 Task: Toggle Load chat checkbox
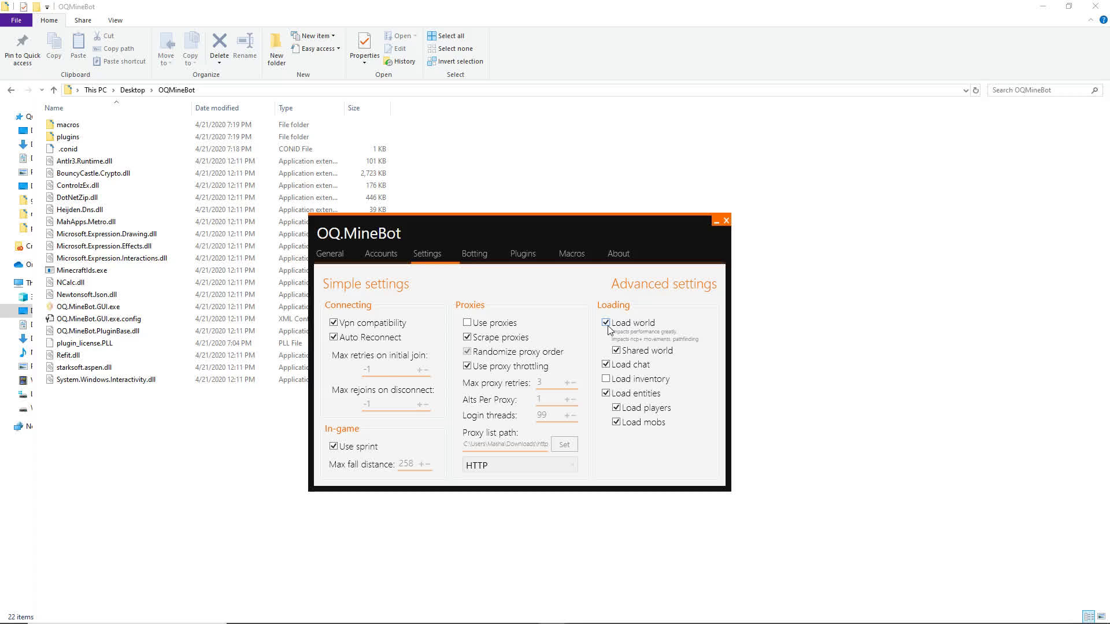[x=606, y=364]
